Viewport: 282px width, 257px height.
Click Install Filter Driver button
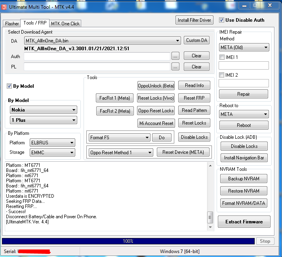(x=194, y=20)
